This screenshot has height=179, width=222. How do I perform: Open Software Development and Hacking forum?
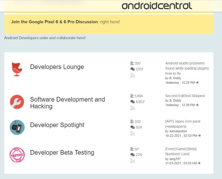[x=68, y=103]
